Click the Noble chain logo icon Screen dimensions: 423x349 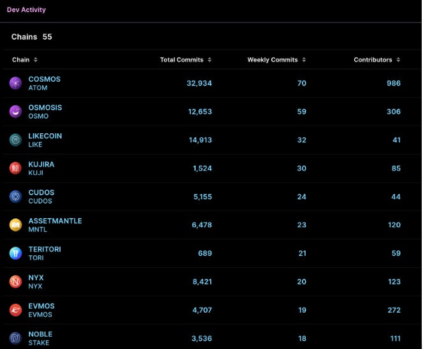[x=16, y=338]
